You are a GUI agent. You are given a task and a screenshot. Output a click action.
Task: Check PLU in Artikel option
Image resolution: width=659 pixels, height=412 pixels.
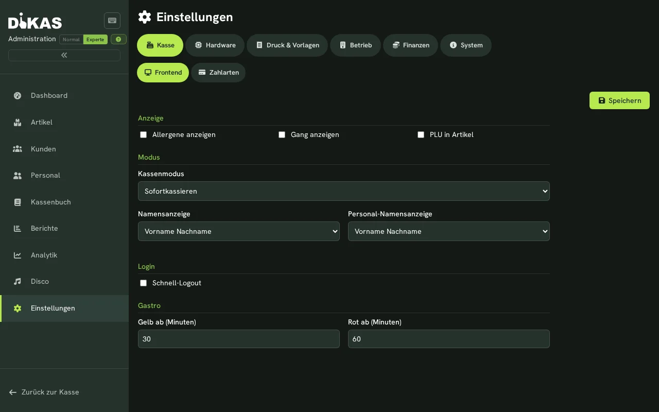tap(421, 134)
